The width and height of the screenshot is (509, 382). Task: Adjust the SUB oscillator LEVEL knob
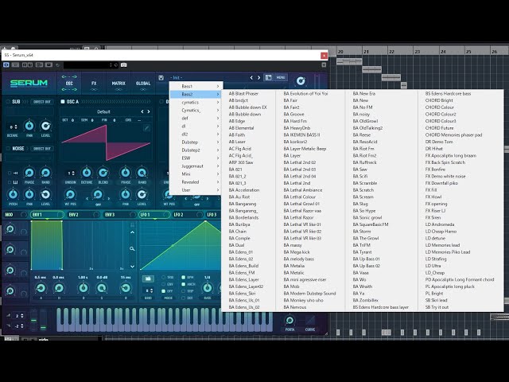(45, 126)
